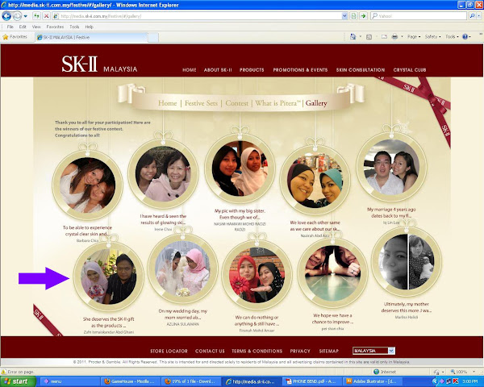This screenshot has height=387, width=484.
Task: Click the Yahoo search box
Action: [x=419, y=16]
